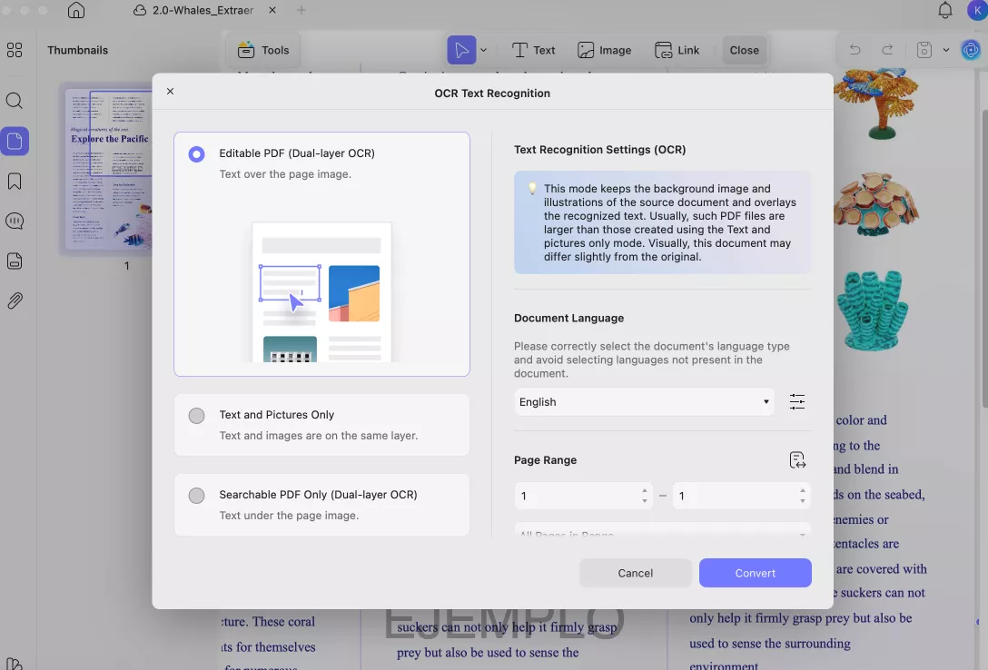This screenshot has height=670, width=988.
Task: Select the Text tool in the toolbar
Action: pos(534,50)
